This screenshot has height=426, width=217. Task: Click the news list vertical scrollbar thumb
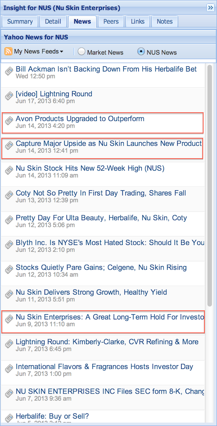[x=209, y=185]
